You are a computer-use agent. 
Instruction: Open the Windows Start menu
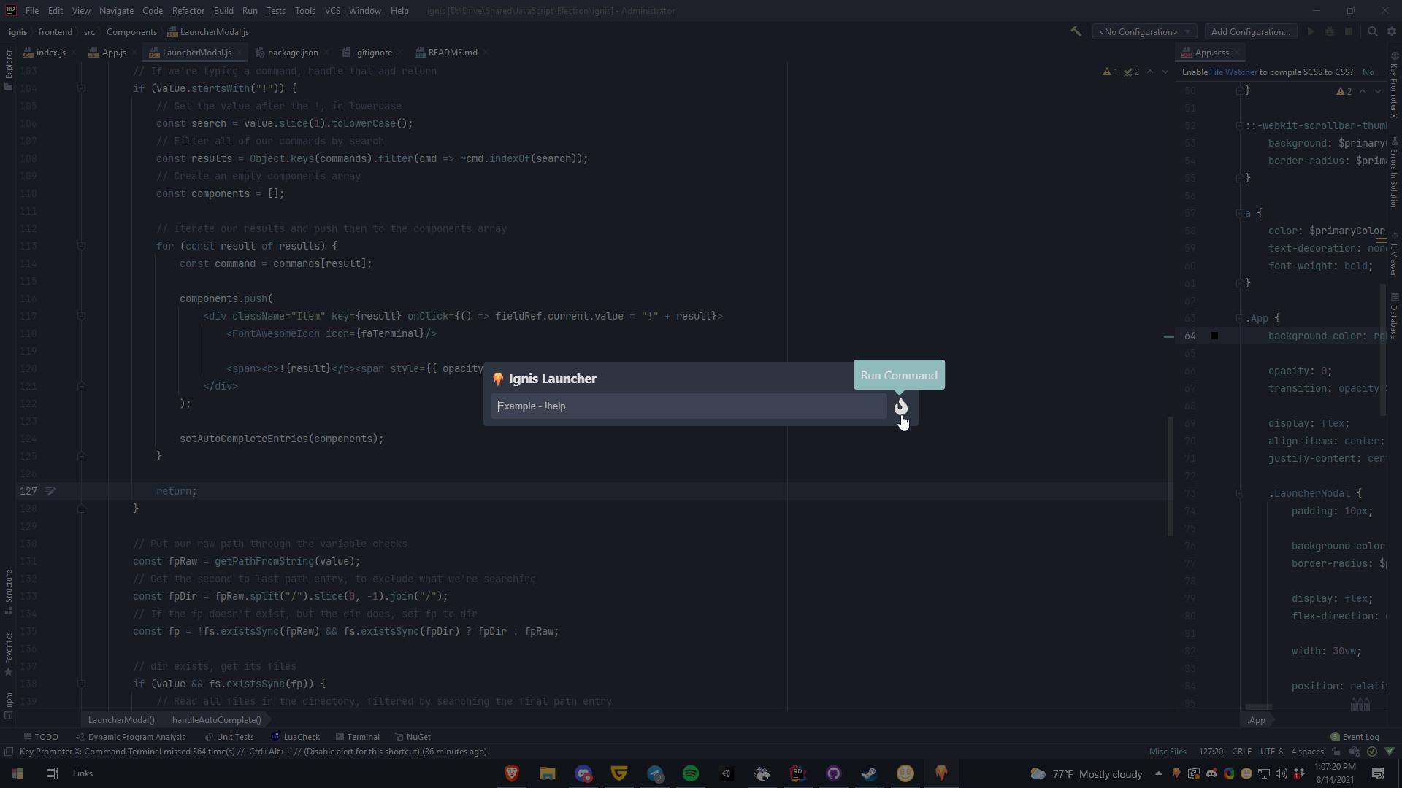click(x=18, y=773)
